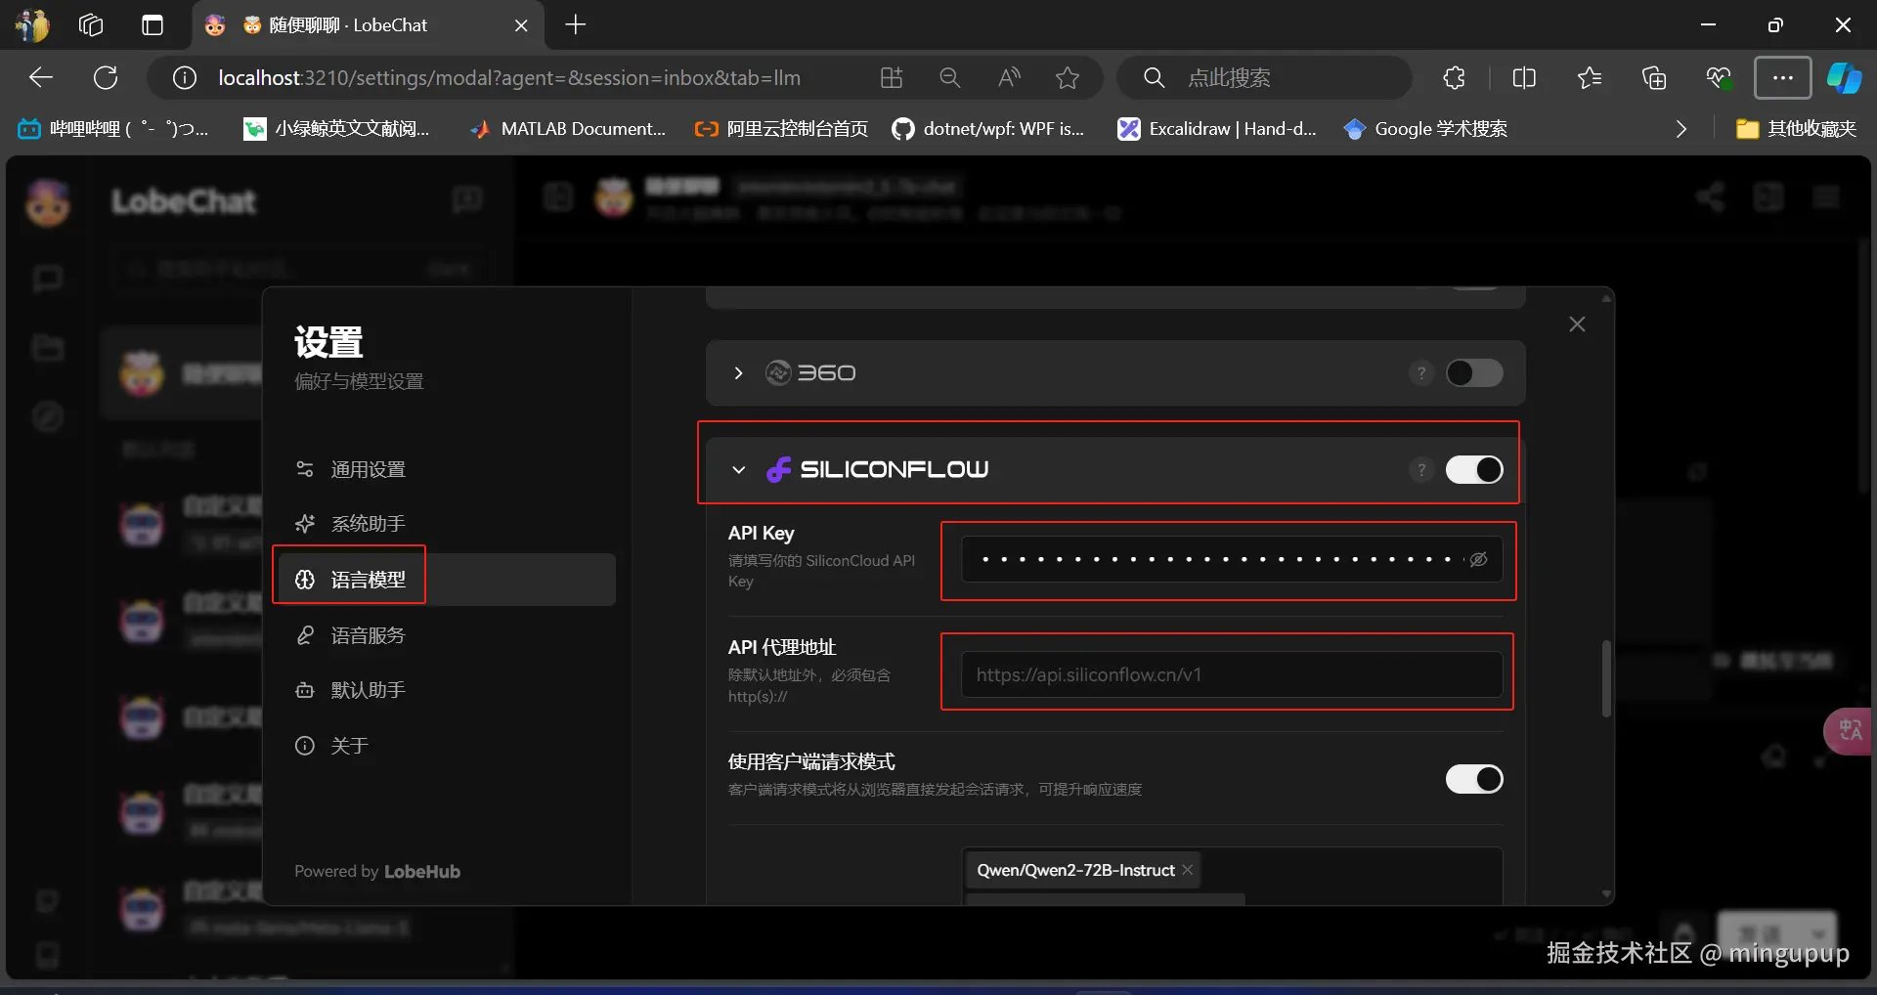Open the browser extensions icon
The height and width of the screenshot is (995, 1877).
click(1454, 77)
